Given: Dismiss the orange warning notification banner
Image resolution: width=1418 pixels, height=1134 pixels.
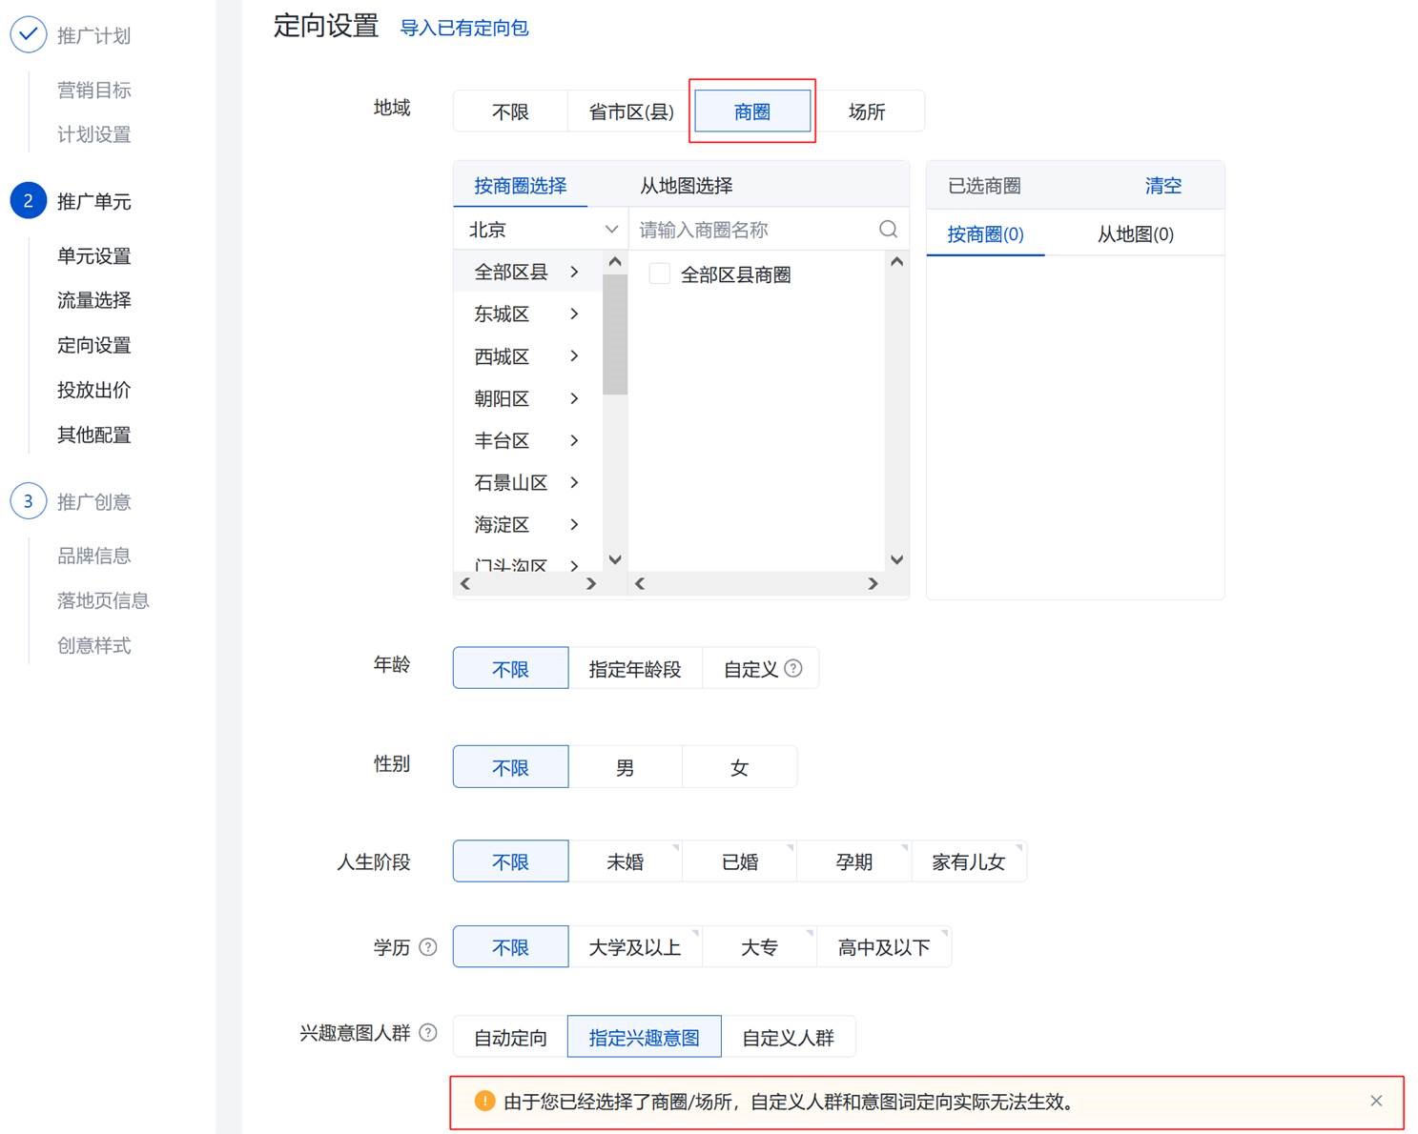Looking at the screenshot, I should 1376,1101.
